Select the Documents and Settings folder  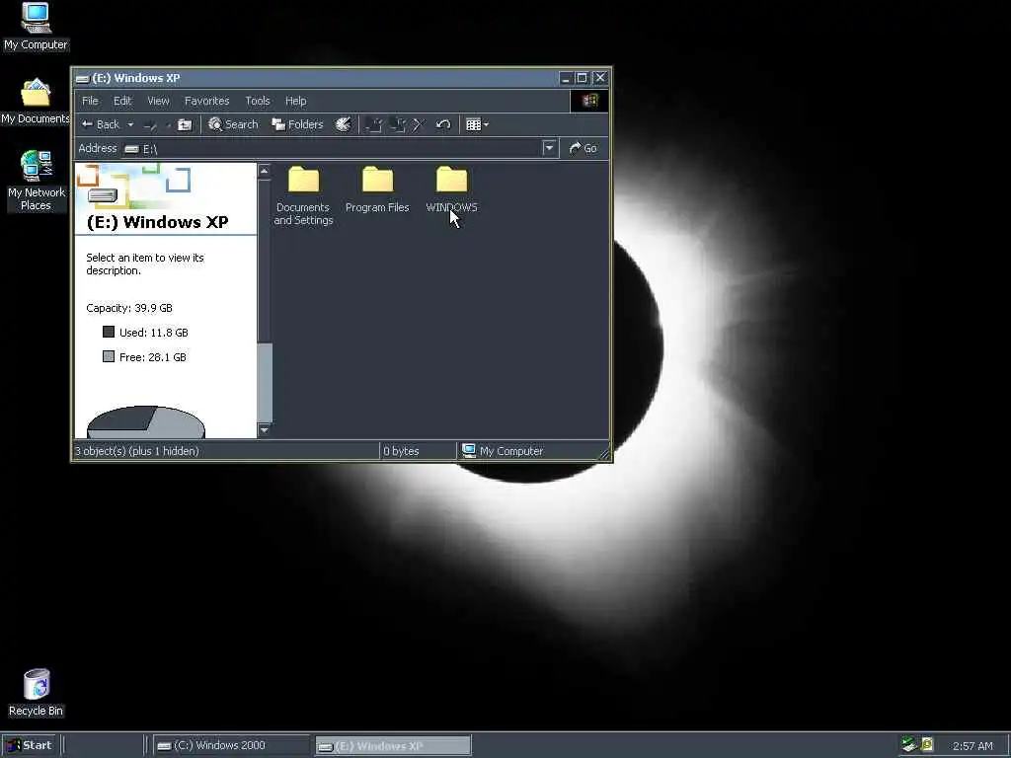[303, 196]
